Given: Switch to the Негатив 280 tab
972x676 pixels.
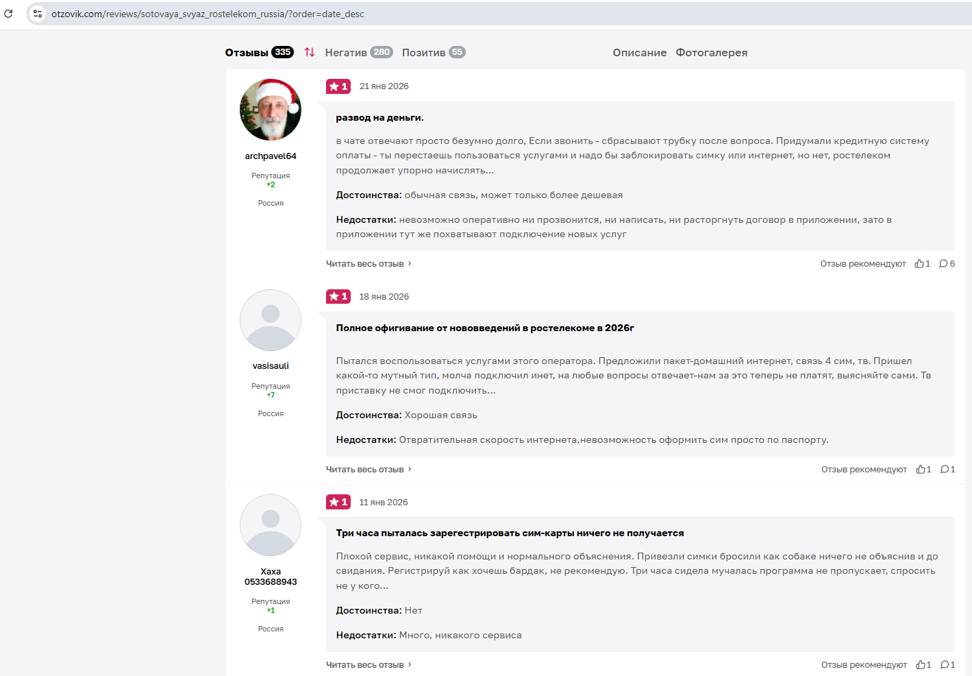Looking at the screenshot, I should (x=359, y=52).
